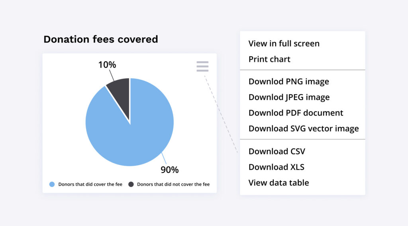
Task: Click Download SVG vector image
Action: [x=304, y=128]
